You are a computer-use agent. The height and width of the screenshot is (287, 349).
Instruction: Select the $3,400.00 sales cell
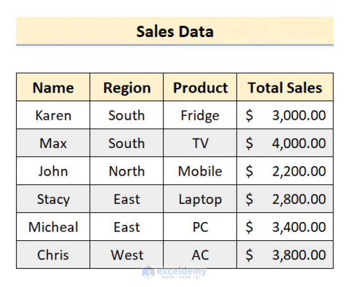(285, 227)
